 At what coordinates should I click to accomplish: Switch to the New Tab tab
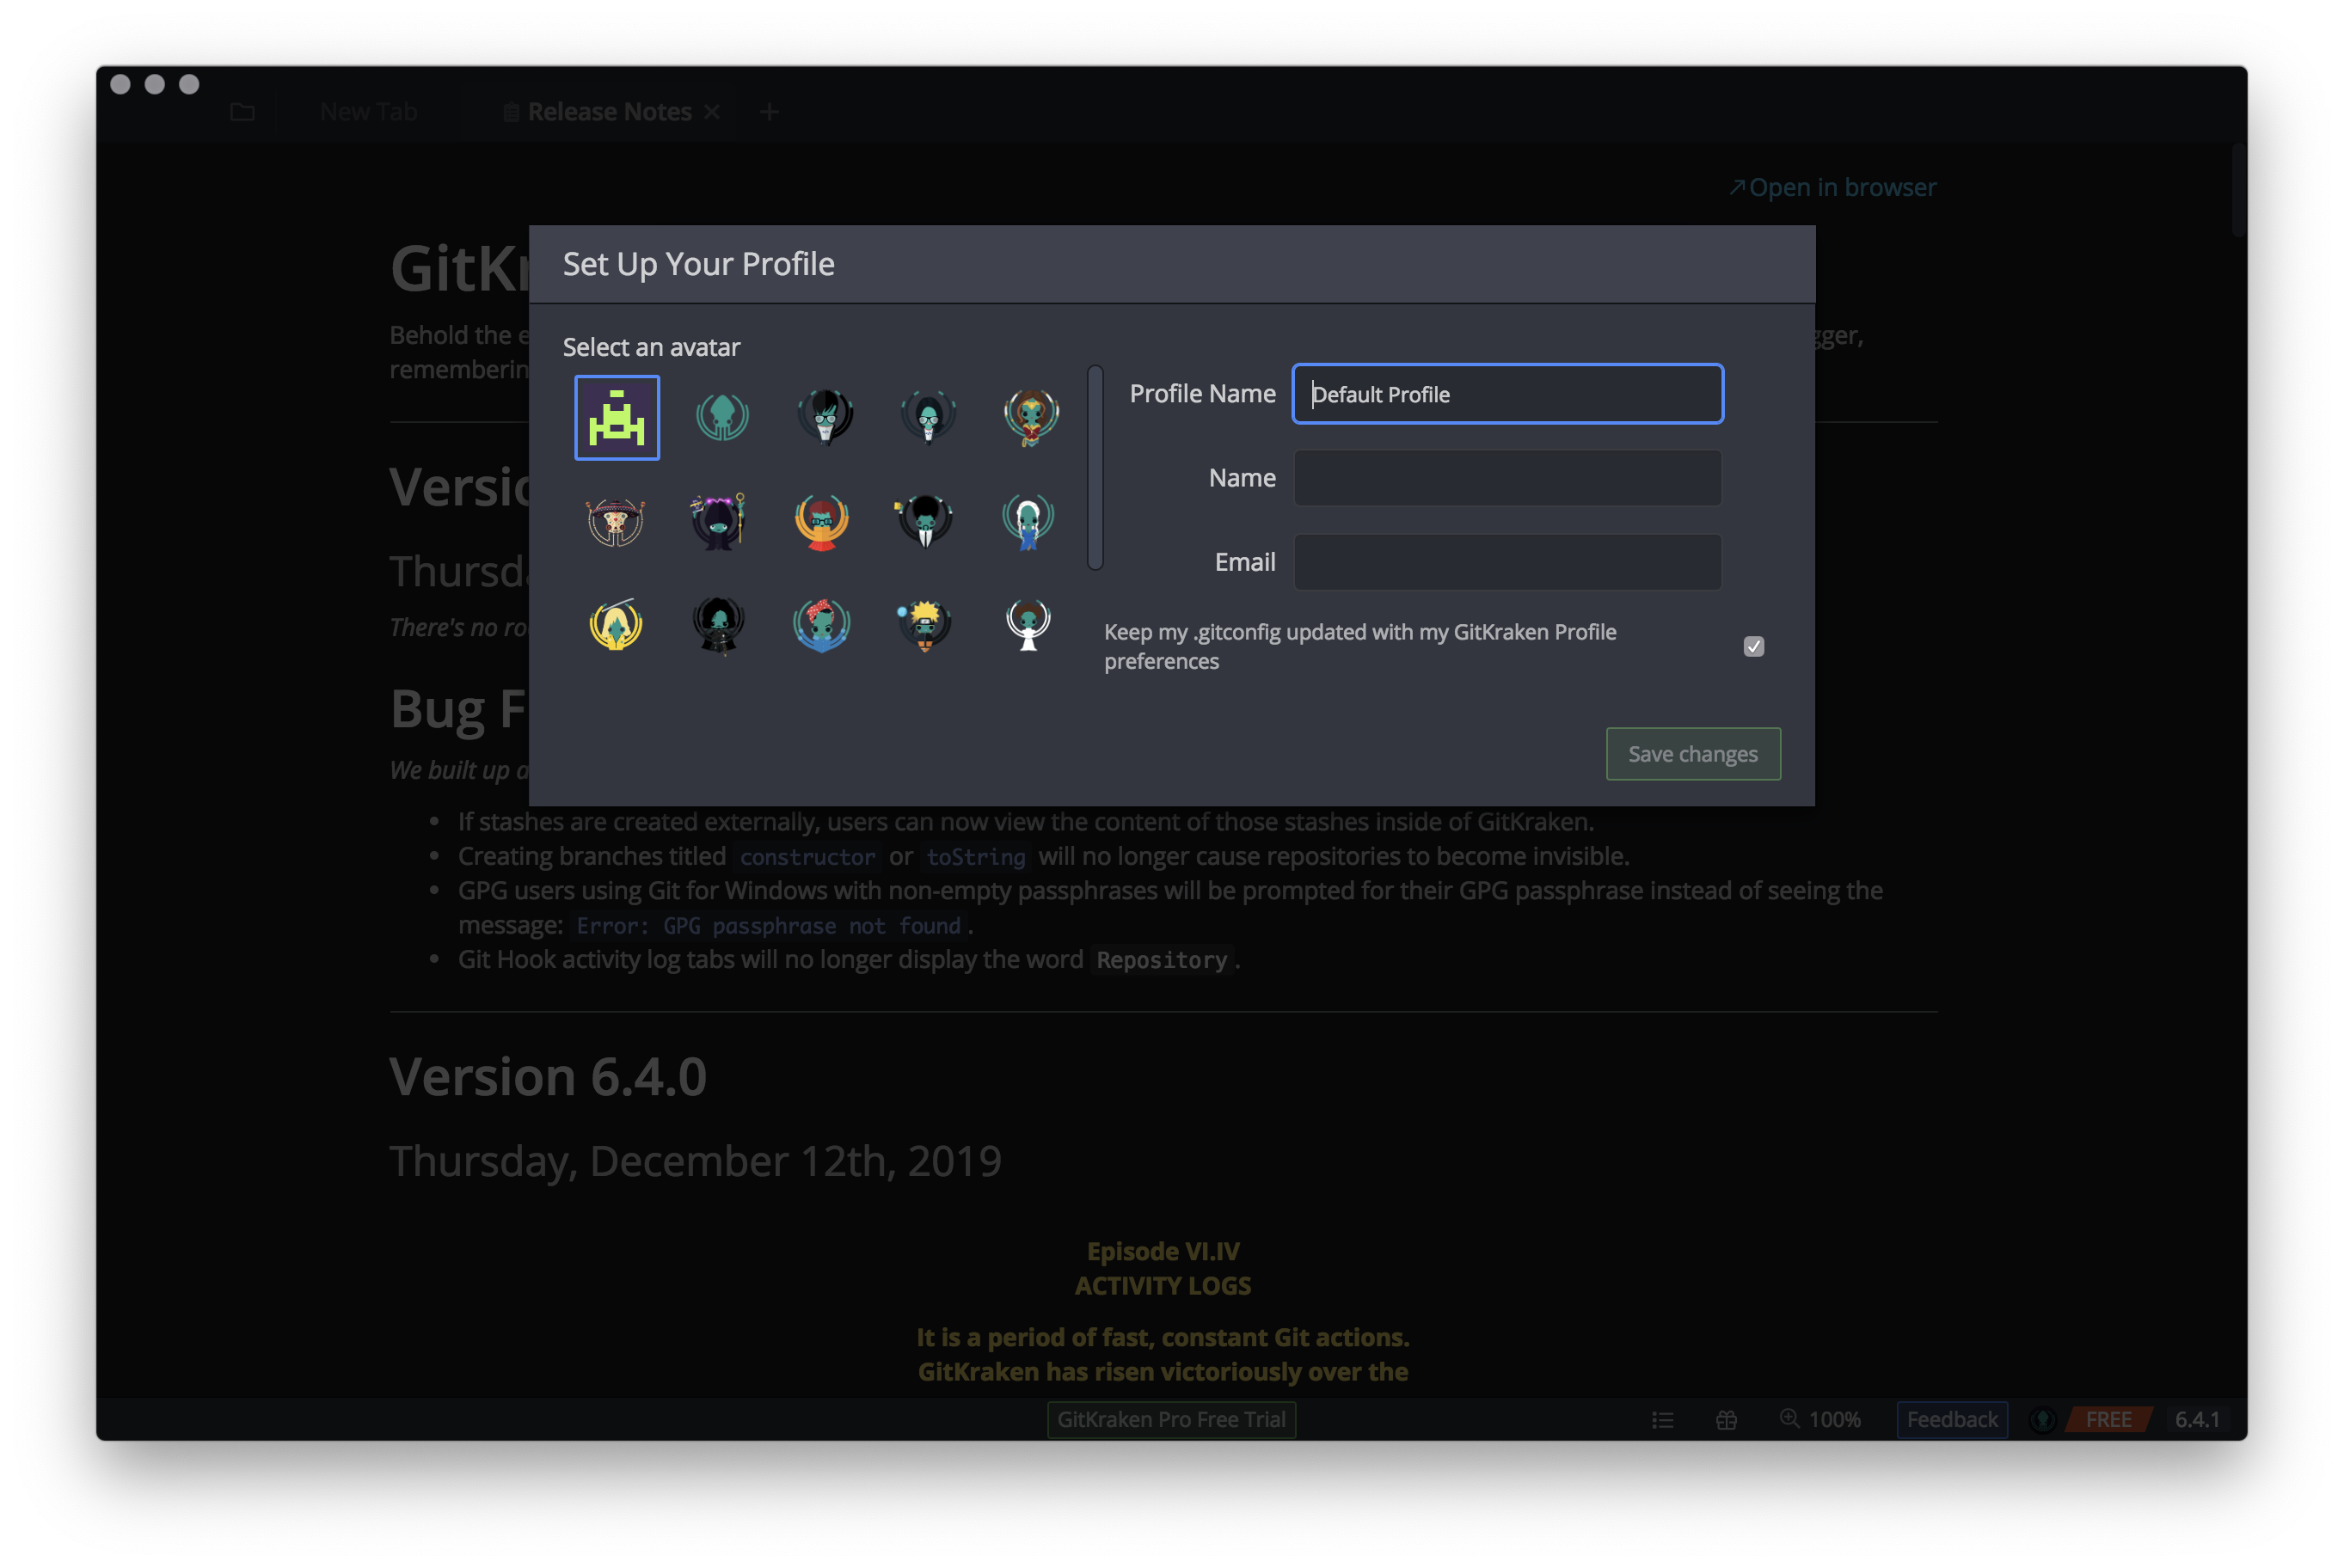point(368,112)
